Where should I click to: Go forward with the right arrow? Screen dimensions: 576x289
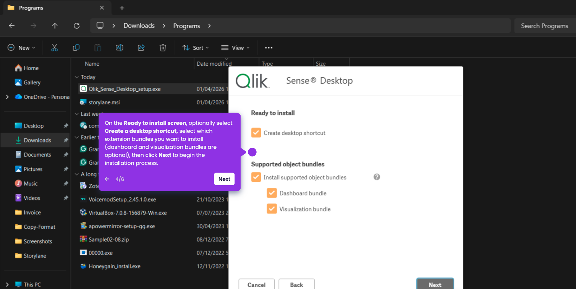click(x=34, y=26)
